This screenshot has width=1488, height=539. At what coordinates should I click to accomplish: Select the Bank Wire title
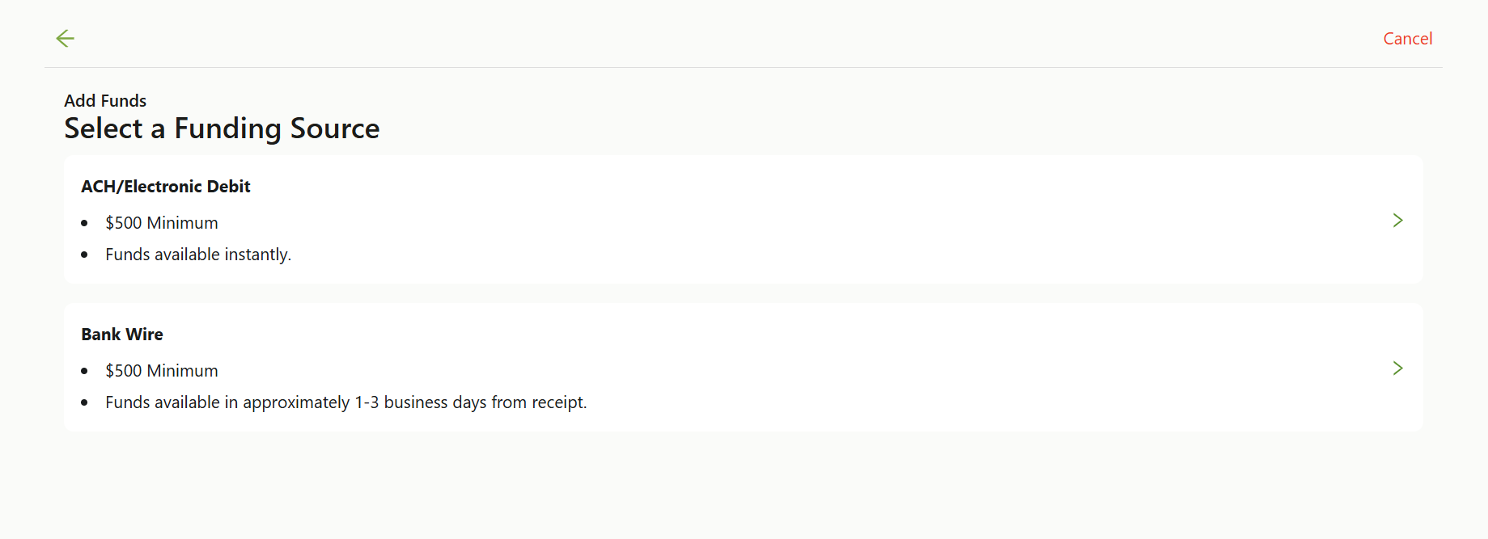(122, 335)
